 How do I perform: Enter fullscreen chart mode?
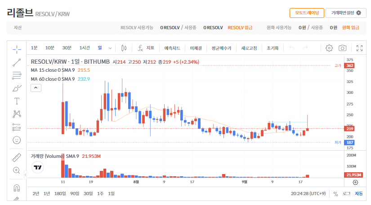359,48
